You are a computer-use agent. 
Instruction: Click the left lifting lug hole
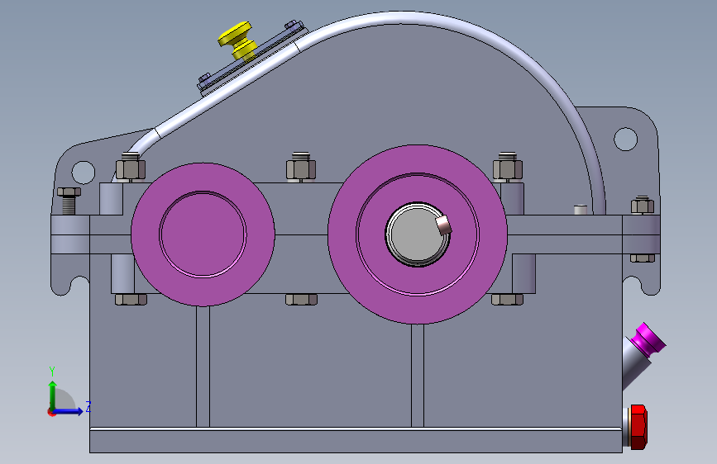point(84,173)
